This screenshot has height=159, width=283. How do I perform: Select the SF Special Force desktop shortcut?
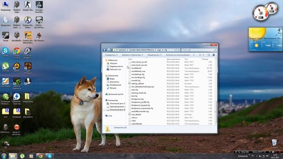(39, 22)
